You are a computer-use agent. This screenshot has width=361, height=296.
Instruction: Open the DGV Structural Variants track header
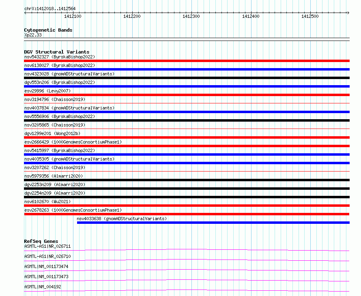pyautogui.click(x=57, y=52)
